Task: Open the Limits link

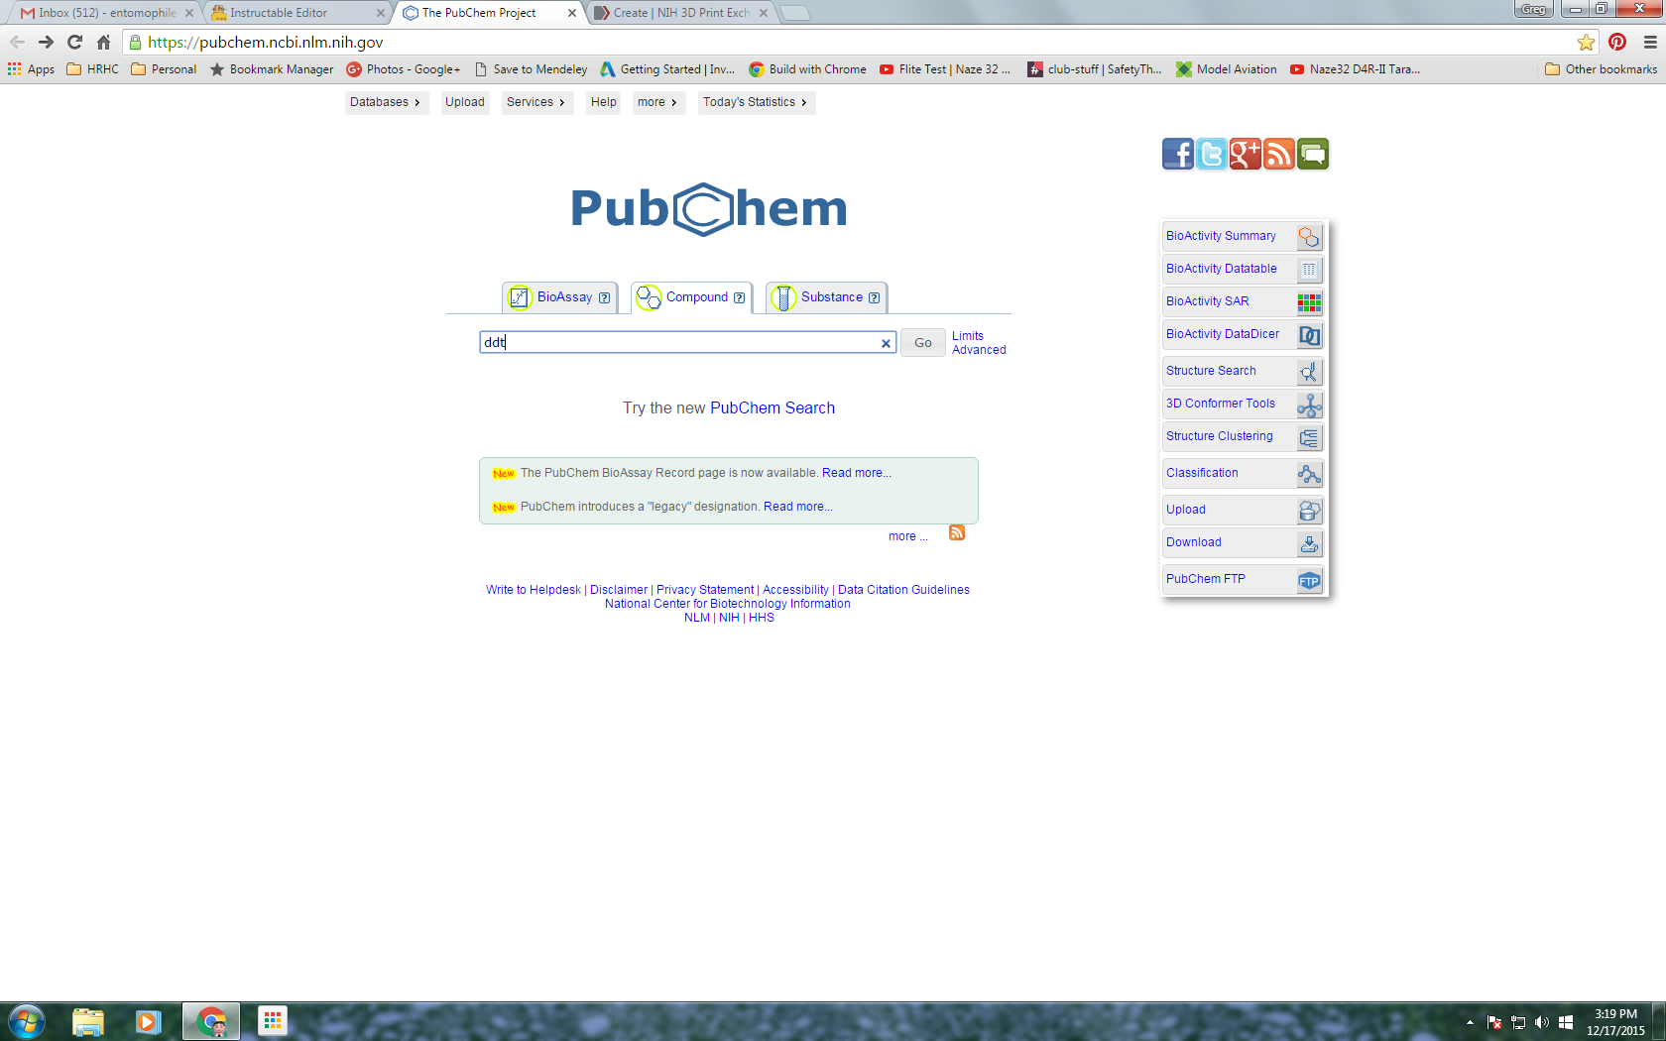Action: (x=968, y=336)
